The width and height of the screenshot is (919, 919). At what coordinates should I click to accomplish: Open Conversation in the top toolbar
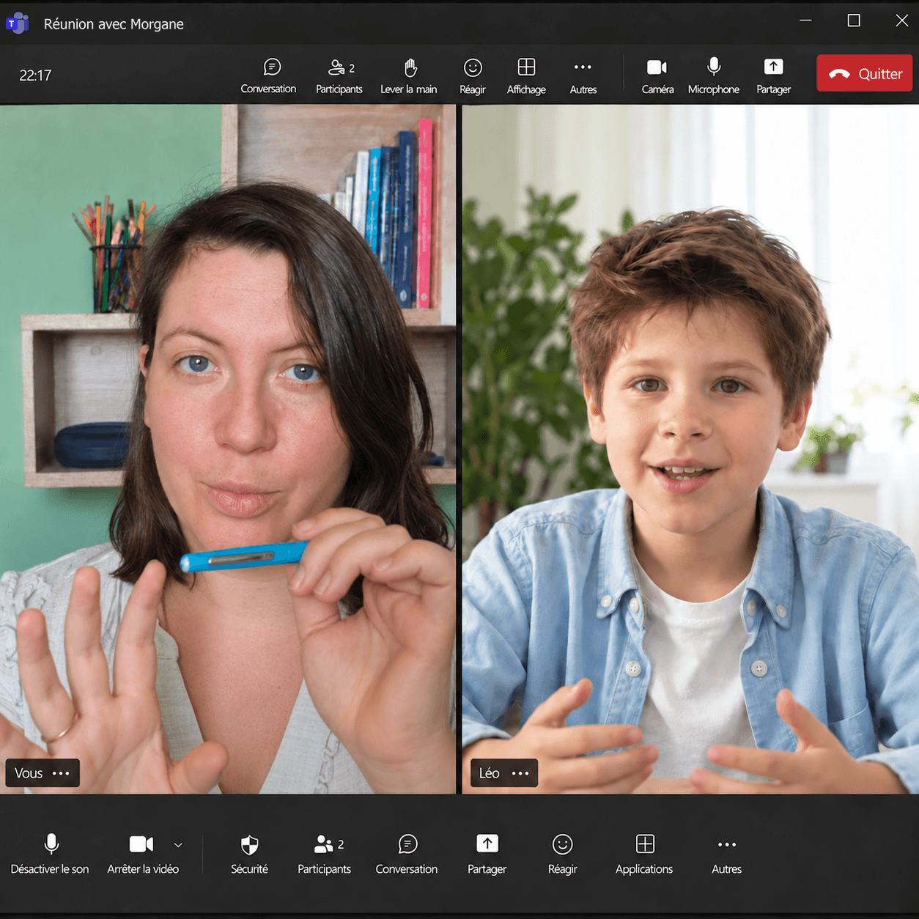[268, 76]
